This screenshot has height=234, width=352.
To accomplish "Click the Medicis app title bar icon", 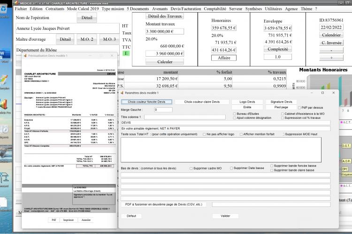I will tap(16, 3).
